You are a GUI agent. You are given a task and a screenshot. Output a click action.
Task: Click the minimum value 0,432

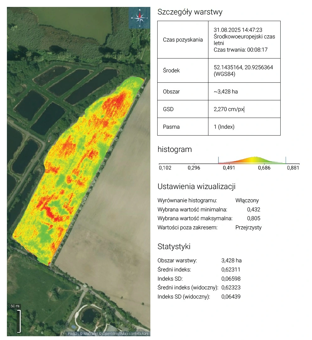coord(254,209)
